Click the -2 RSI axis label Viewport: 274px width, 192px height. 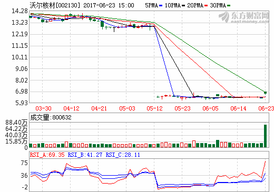pyautogui.click(x=25, y=187)
